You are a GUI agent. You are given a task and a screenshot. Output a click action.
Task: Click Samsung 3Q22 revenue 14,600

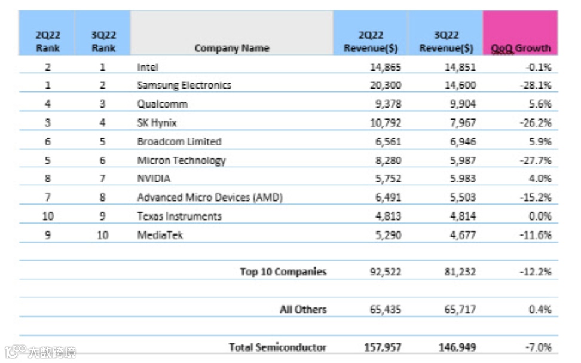click(460, 86)
